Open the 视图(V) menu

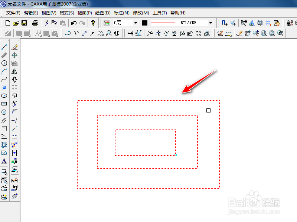click(49, 13)
